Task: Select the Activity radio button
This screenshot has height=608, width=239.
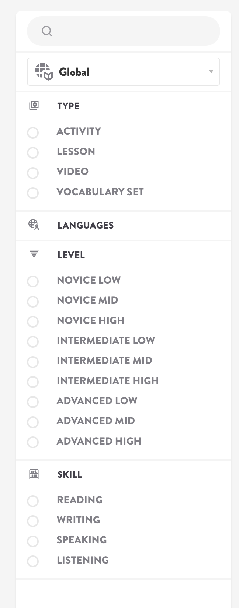Action: click(x=33, y=133)
